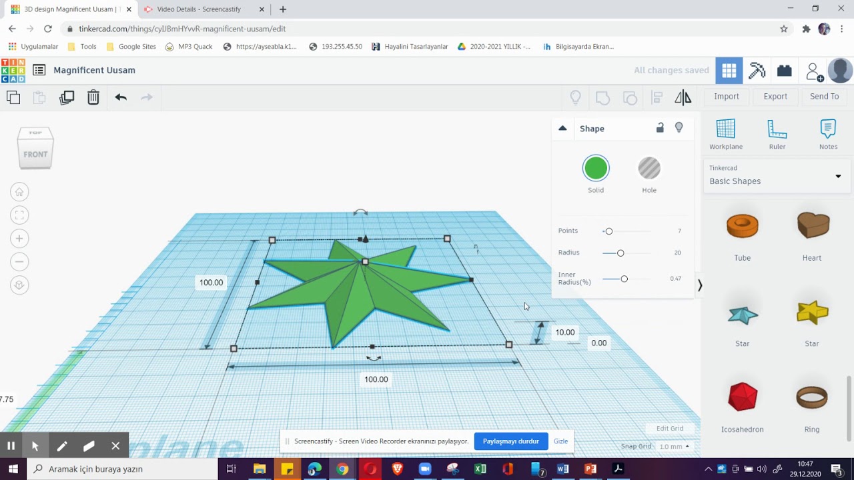Image resolution: width=854 pixels, height=480 pixels.
Task: Open the user profile avatar
Action: tap(840, 71)
